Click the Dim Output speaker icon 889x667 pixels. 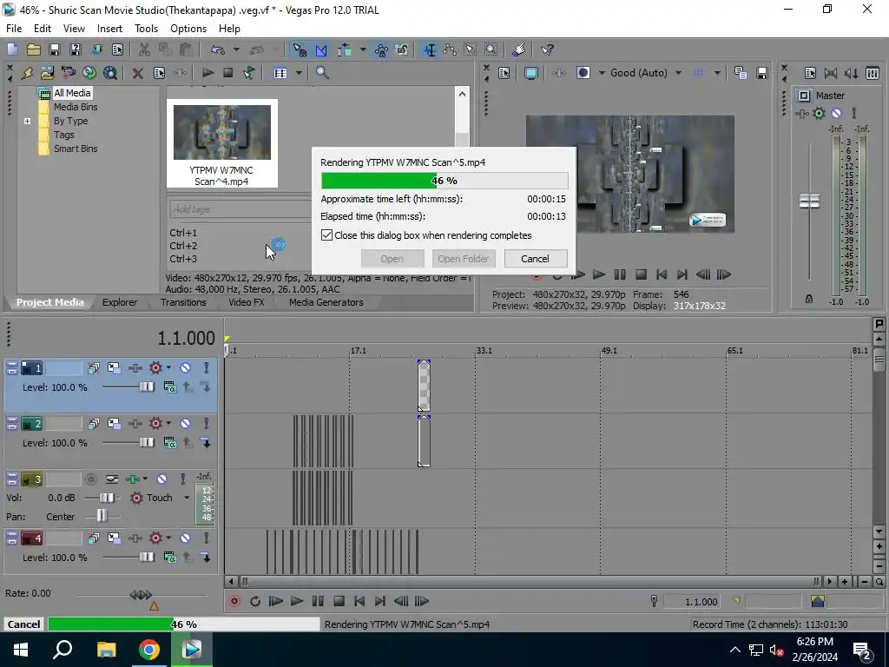(851, 73)
